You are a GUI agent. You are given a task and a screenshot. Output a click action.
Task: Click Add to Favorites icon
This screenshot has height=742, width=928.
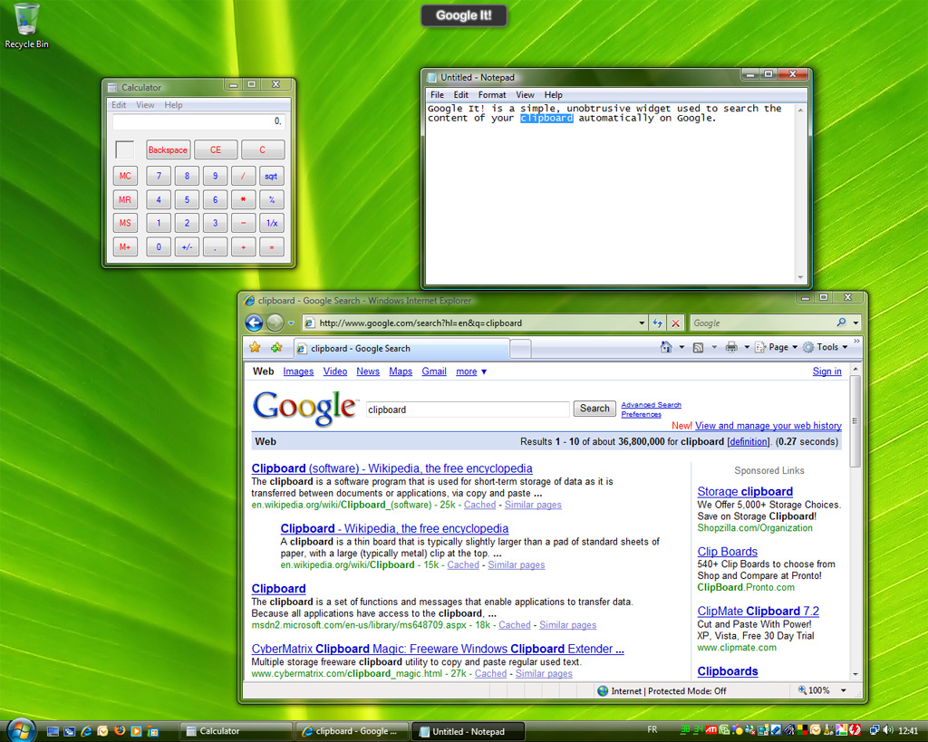276,348
